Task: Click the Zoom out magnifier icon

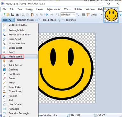Action: click(x=58, y=15)
